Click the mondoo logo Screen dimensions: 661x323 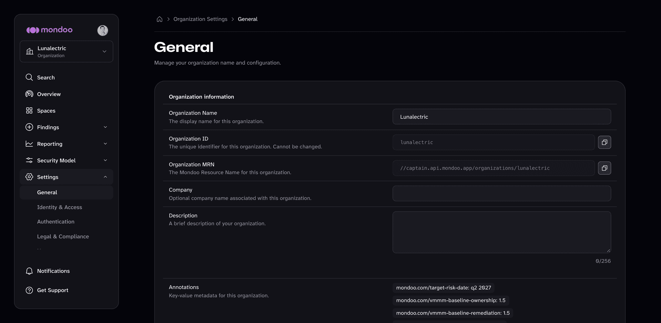[x=49, y=30]
